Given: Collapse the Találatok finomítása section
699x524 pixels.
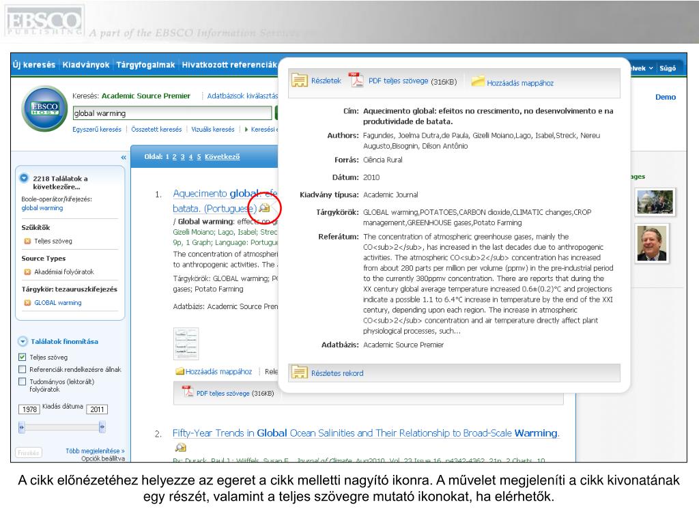Looking at the screenshot, I should 23,342.
